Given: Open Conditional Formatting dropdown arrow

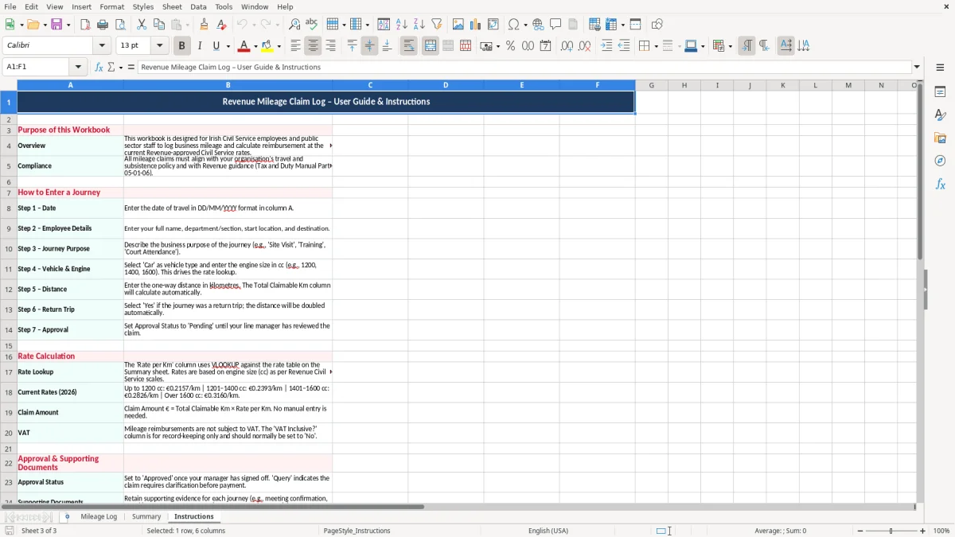Looking at the screenshot, I should click(x=730, y=46).
